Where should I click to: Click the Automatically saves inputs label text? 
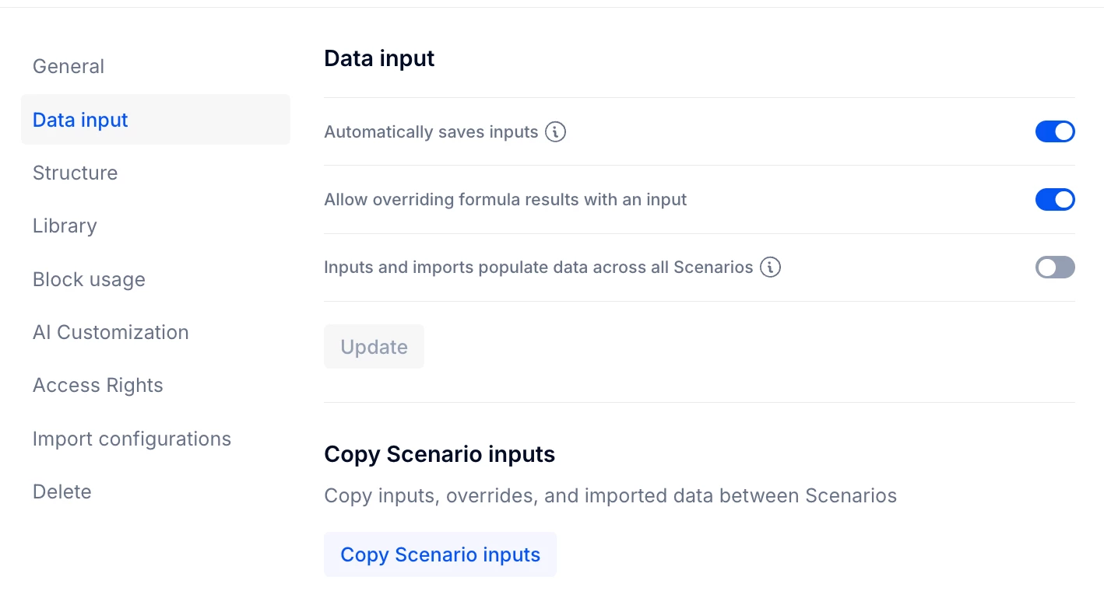coord(431,132)
